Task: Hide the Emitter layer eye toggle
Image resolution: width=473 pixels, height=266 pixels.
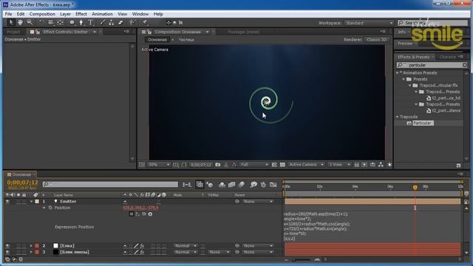Action: click(7, 202)
